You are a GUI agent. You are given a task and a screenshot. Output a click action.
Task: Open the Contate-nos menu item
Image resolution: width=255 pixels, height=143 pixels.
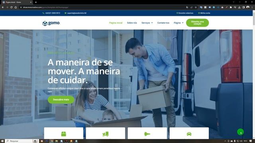click(163, 23)
